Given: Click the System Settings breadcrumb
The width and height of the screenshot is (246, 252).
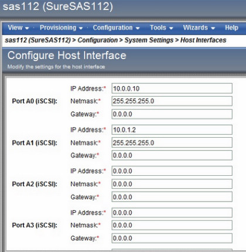Looking at the screenshot, I should tap(149, 40).
